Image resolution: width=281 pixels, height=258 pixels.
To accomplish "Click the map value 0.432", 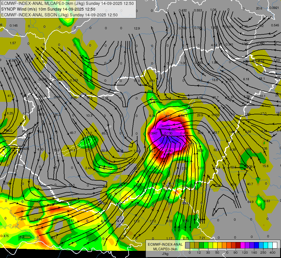I will coord(183,10).
